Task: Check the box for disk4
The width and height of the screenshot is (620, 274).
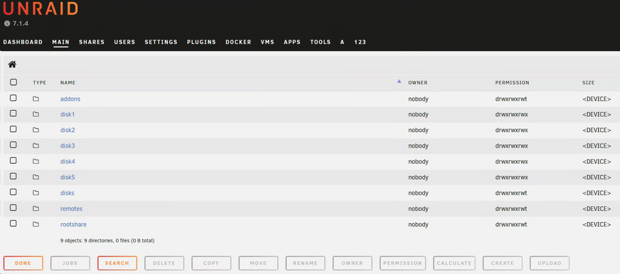Action: click(x=14, y=160)
